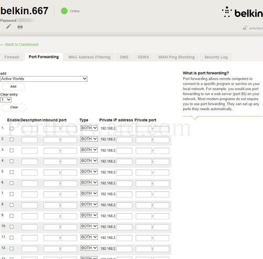Click the unlocked padlock icon
Image resolution: width=263 pixels, height=259 pixels.
(x=245, y=28)
